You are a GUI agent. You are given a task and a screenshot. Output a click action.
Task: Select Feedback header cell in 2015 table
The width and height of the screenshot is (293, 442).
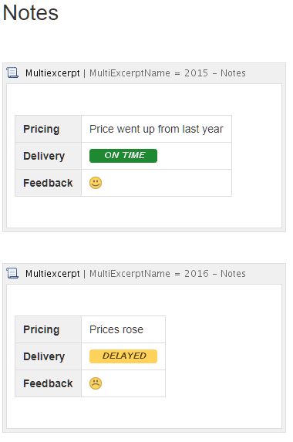click(x=48, y=183)
